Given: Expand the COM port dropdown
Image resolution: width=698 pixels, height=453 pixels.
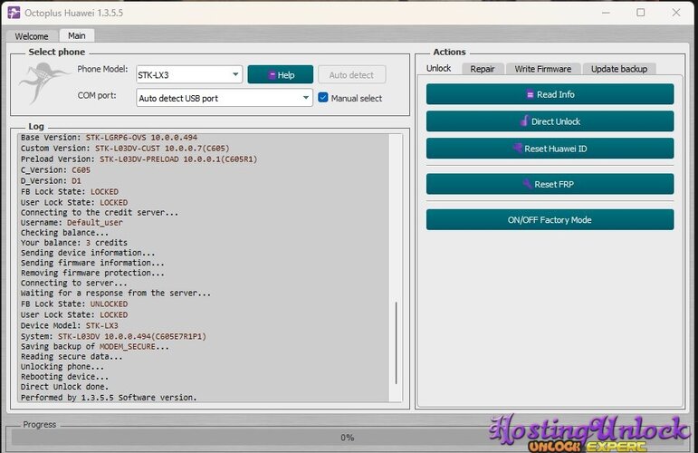Looking at the screenshot, I should (225, 98).
